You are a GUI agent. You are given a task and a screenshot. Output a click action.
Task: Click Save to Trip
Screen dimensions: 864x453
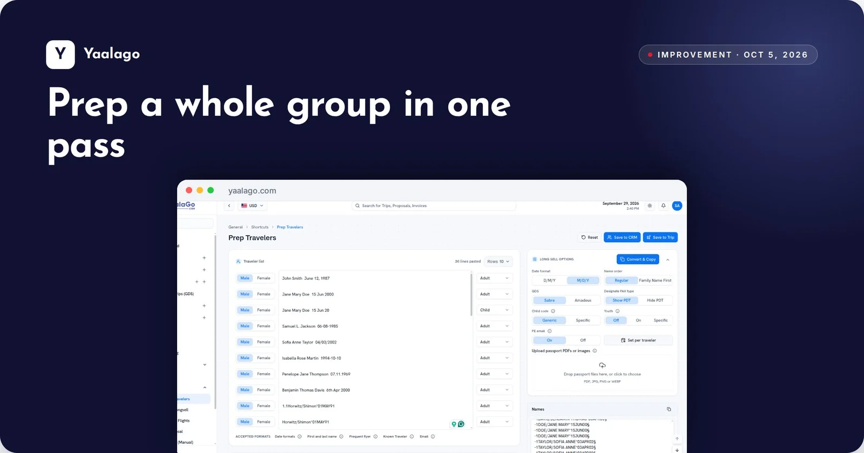pos(660,237)
